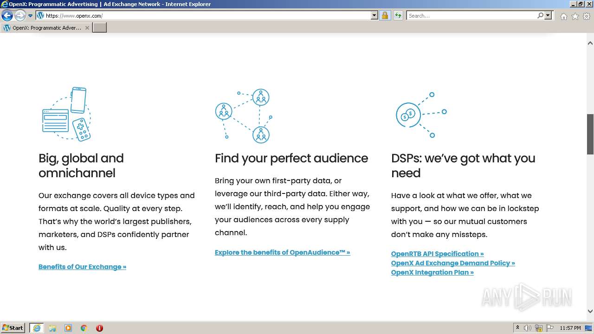Select the OpenX browser tab
Viewport: 594px width, 334px height.
point(46,28)
